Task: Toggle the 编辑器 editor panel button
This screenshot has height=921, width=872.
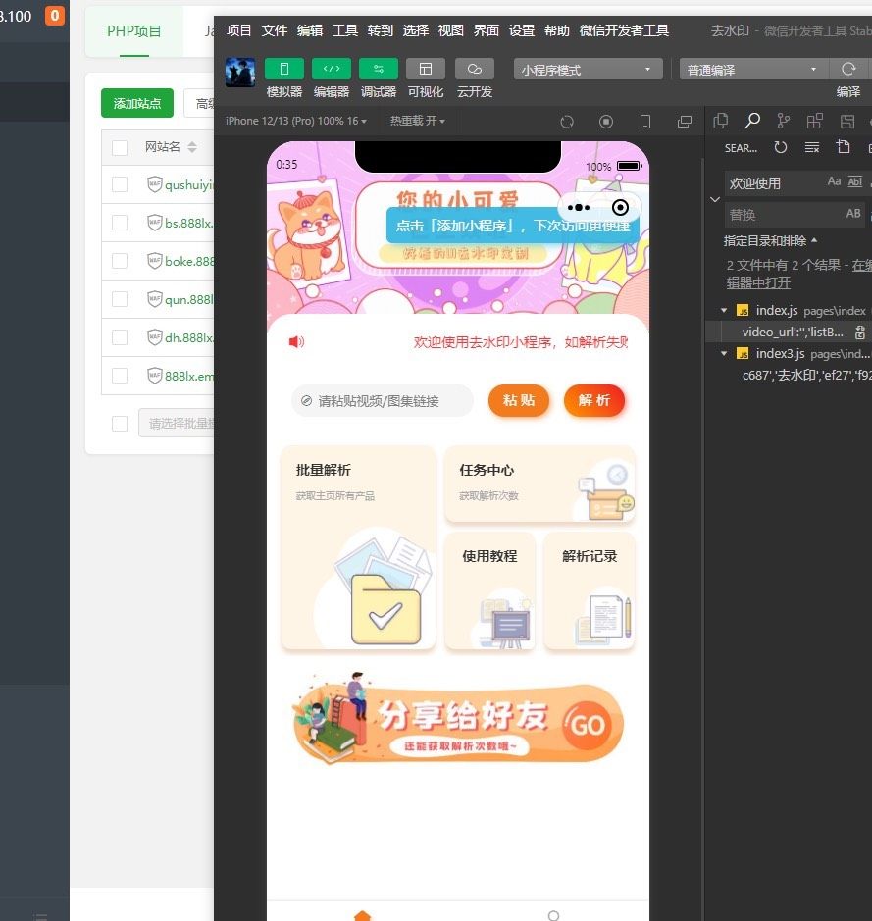Action: [x=331, y=70]
